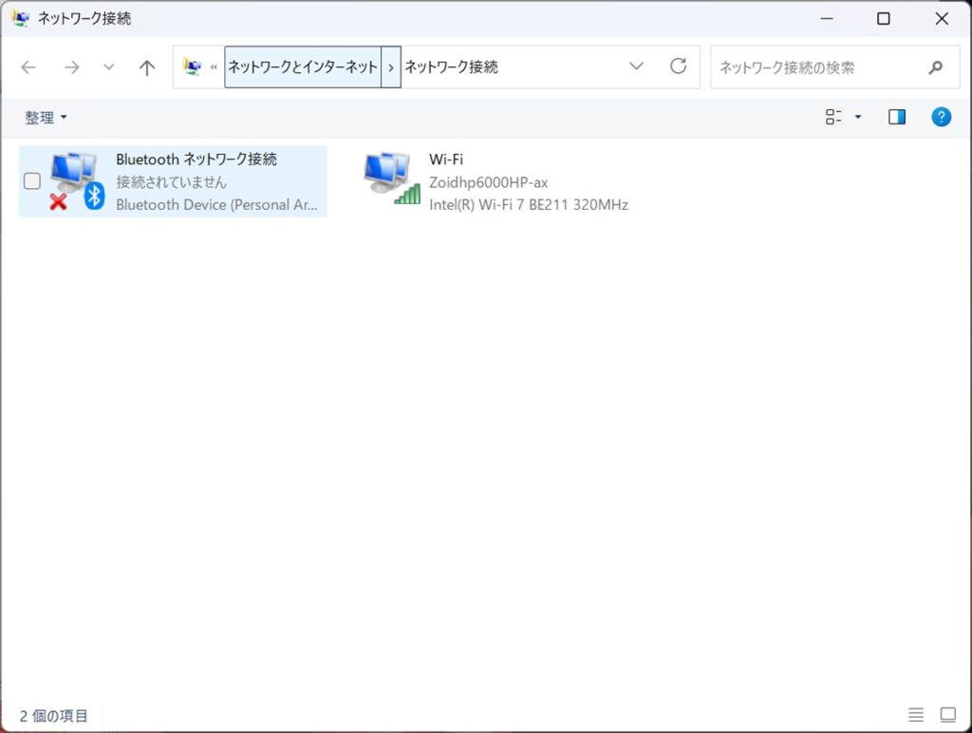Select ネットワーク接続 breadcrumb segment
Screen dimensions: 972x733
coord(451,67)
